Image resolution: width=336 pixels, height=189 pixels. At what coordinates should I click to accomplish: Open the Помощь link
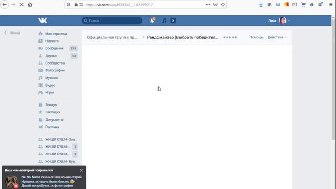[256, 37]
